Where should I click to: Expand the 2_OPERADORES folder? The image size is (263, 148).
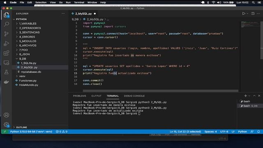pyautogui.click(x=30, y=28)
